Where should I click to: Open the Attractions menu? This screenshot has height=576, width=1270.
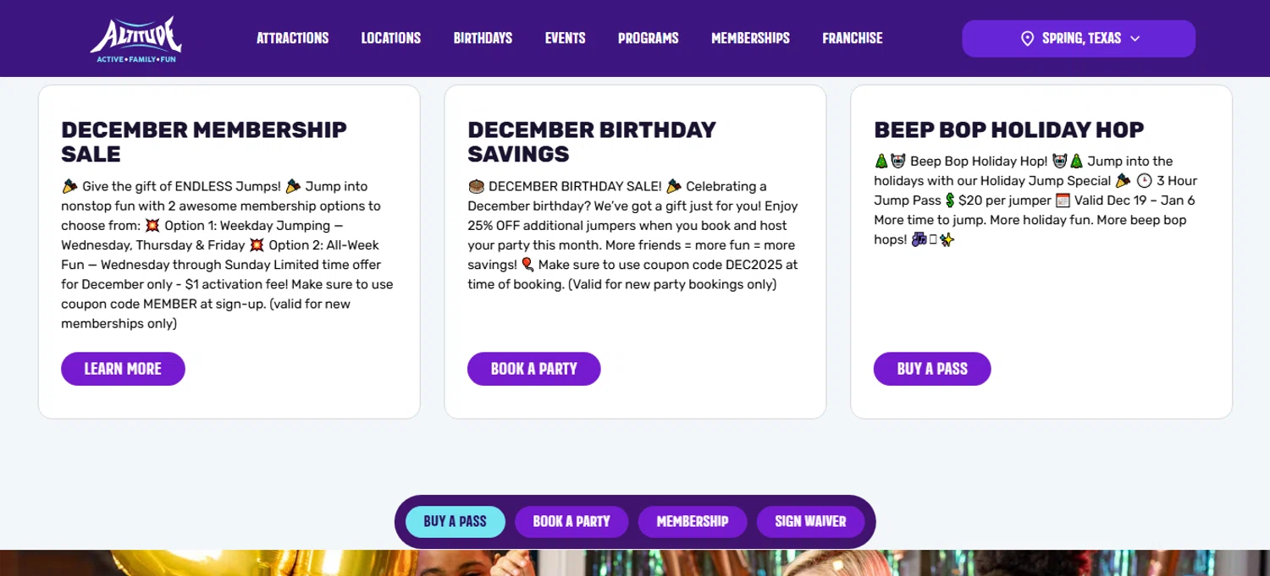coord(292,38)
